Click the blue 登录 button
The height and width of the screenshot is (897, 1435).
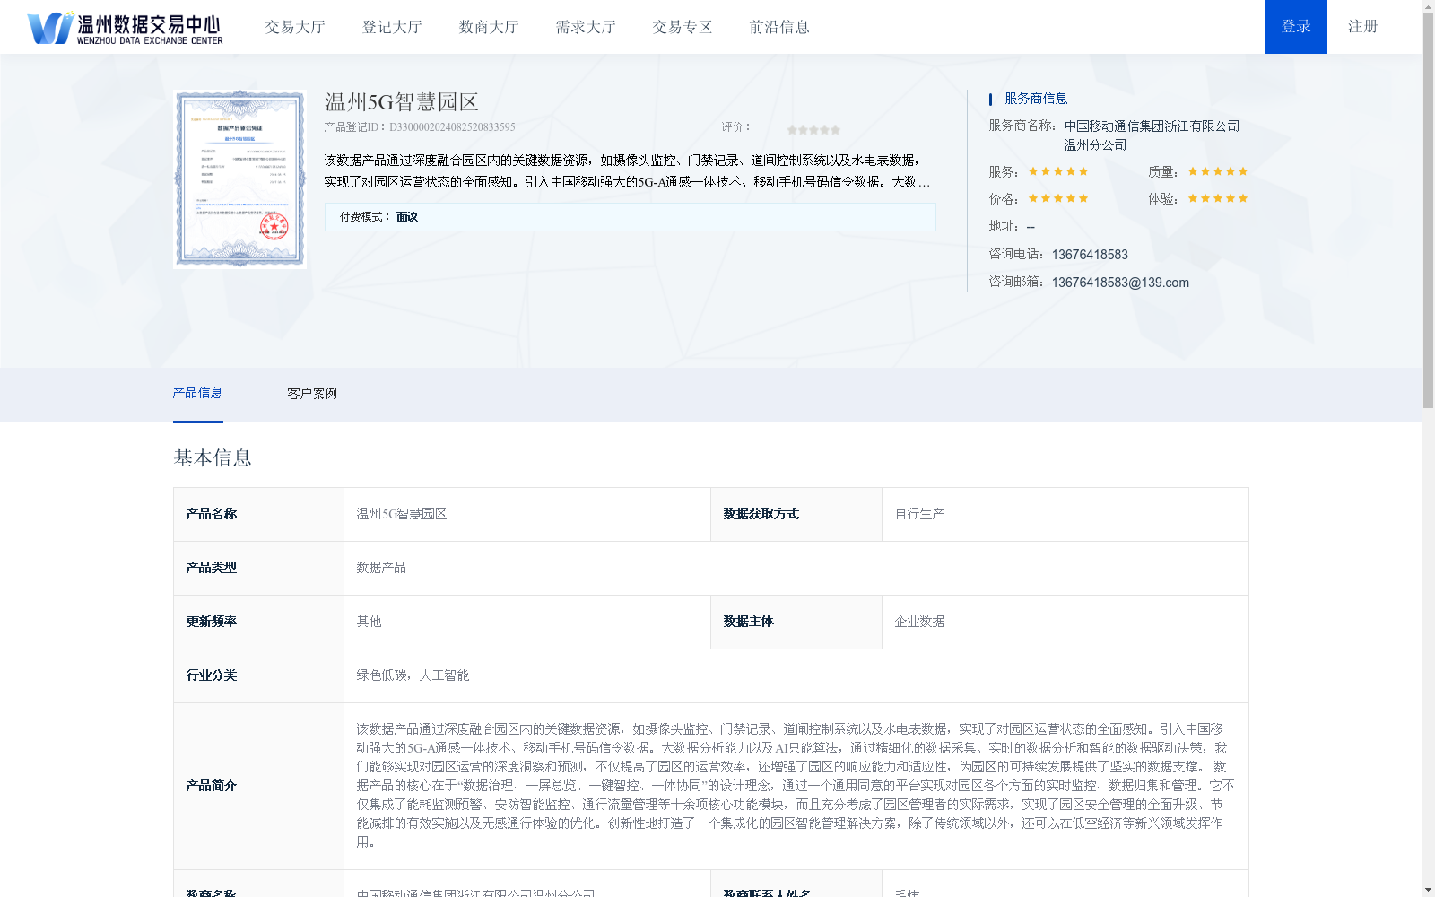pyautogui.click(x=1296, y=27)
